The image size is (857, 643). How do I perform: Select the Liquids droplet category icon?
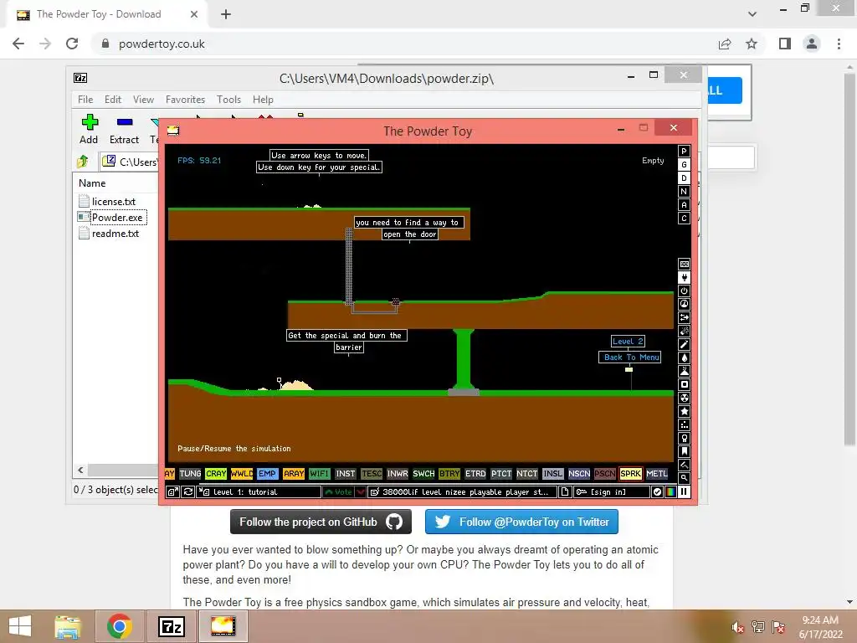(684, 358)
